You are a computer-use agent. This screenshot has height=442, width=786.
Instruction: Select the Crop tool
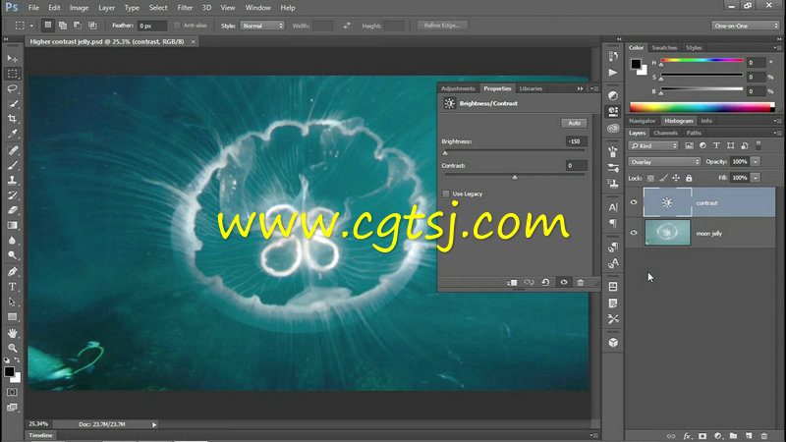coord(12,119)
